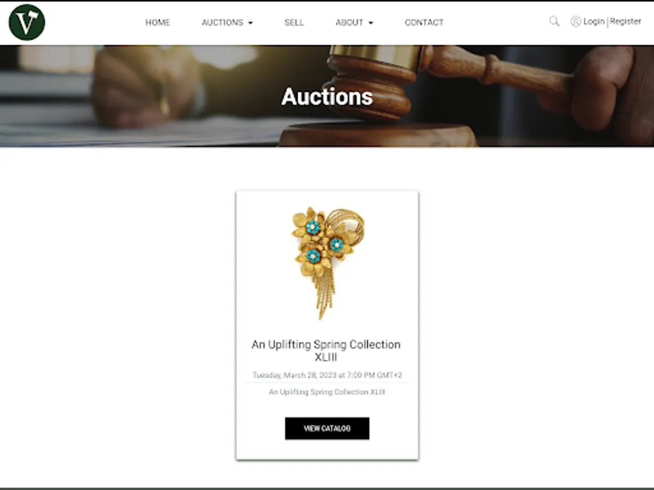The width and height of the screenshot is (654, 490).
Task: Go to the HOME menu item
Action: 158,22
